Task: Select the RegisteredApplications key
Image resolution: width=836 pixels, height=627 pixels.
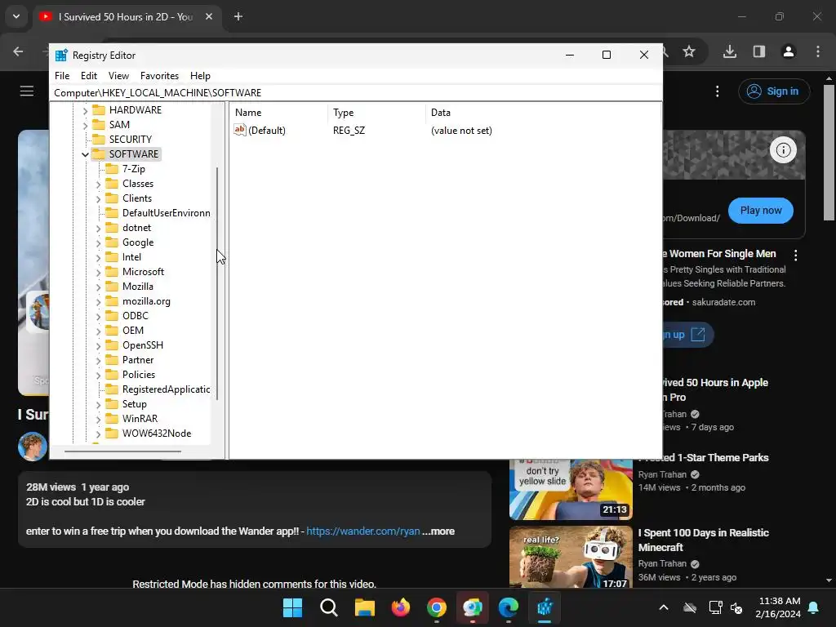Action: 166,389
